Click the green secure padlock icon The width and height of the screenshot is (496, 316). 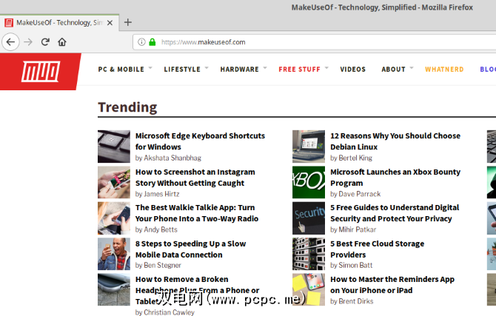153,42
